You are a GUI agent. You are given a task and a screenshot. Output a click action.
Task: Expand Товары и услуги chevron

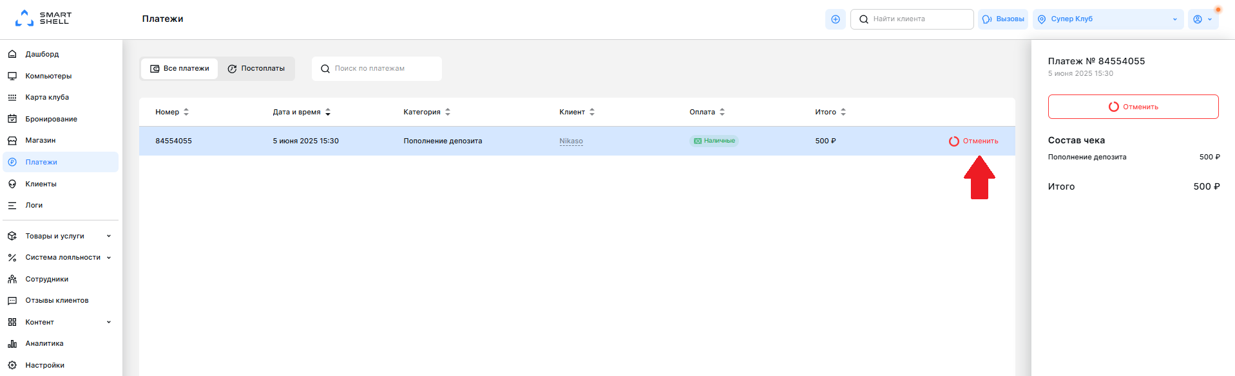click(109, 236)
